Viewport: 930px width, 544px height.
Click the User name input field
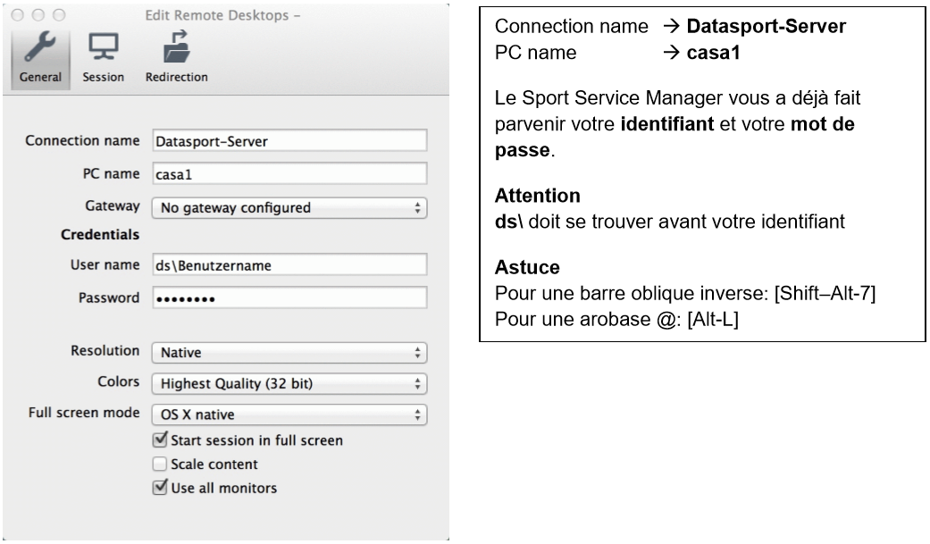coord(289,264)
